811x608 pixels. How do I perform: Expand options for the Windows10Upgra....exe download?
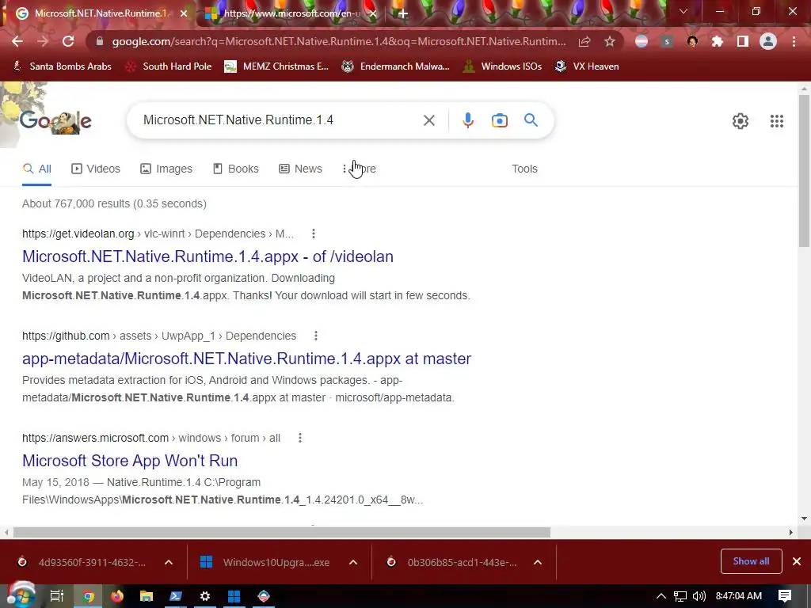[x=353, y=563]
